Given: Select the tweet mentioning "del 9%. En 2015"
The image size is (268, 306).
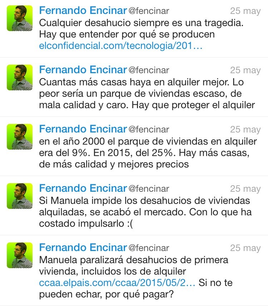Looking at the screenshot, I should (147, 153).
